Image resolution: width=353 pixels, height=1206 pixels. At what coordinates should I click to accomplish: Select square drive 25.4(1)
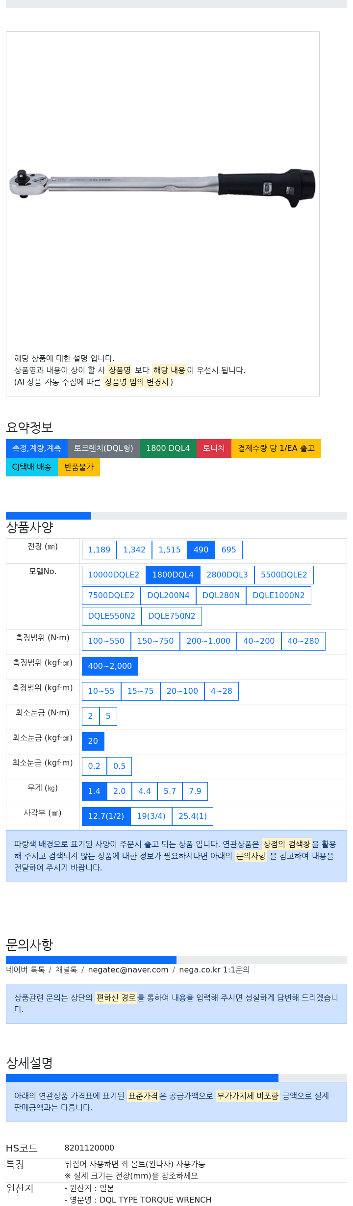193,816
